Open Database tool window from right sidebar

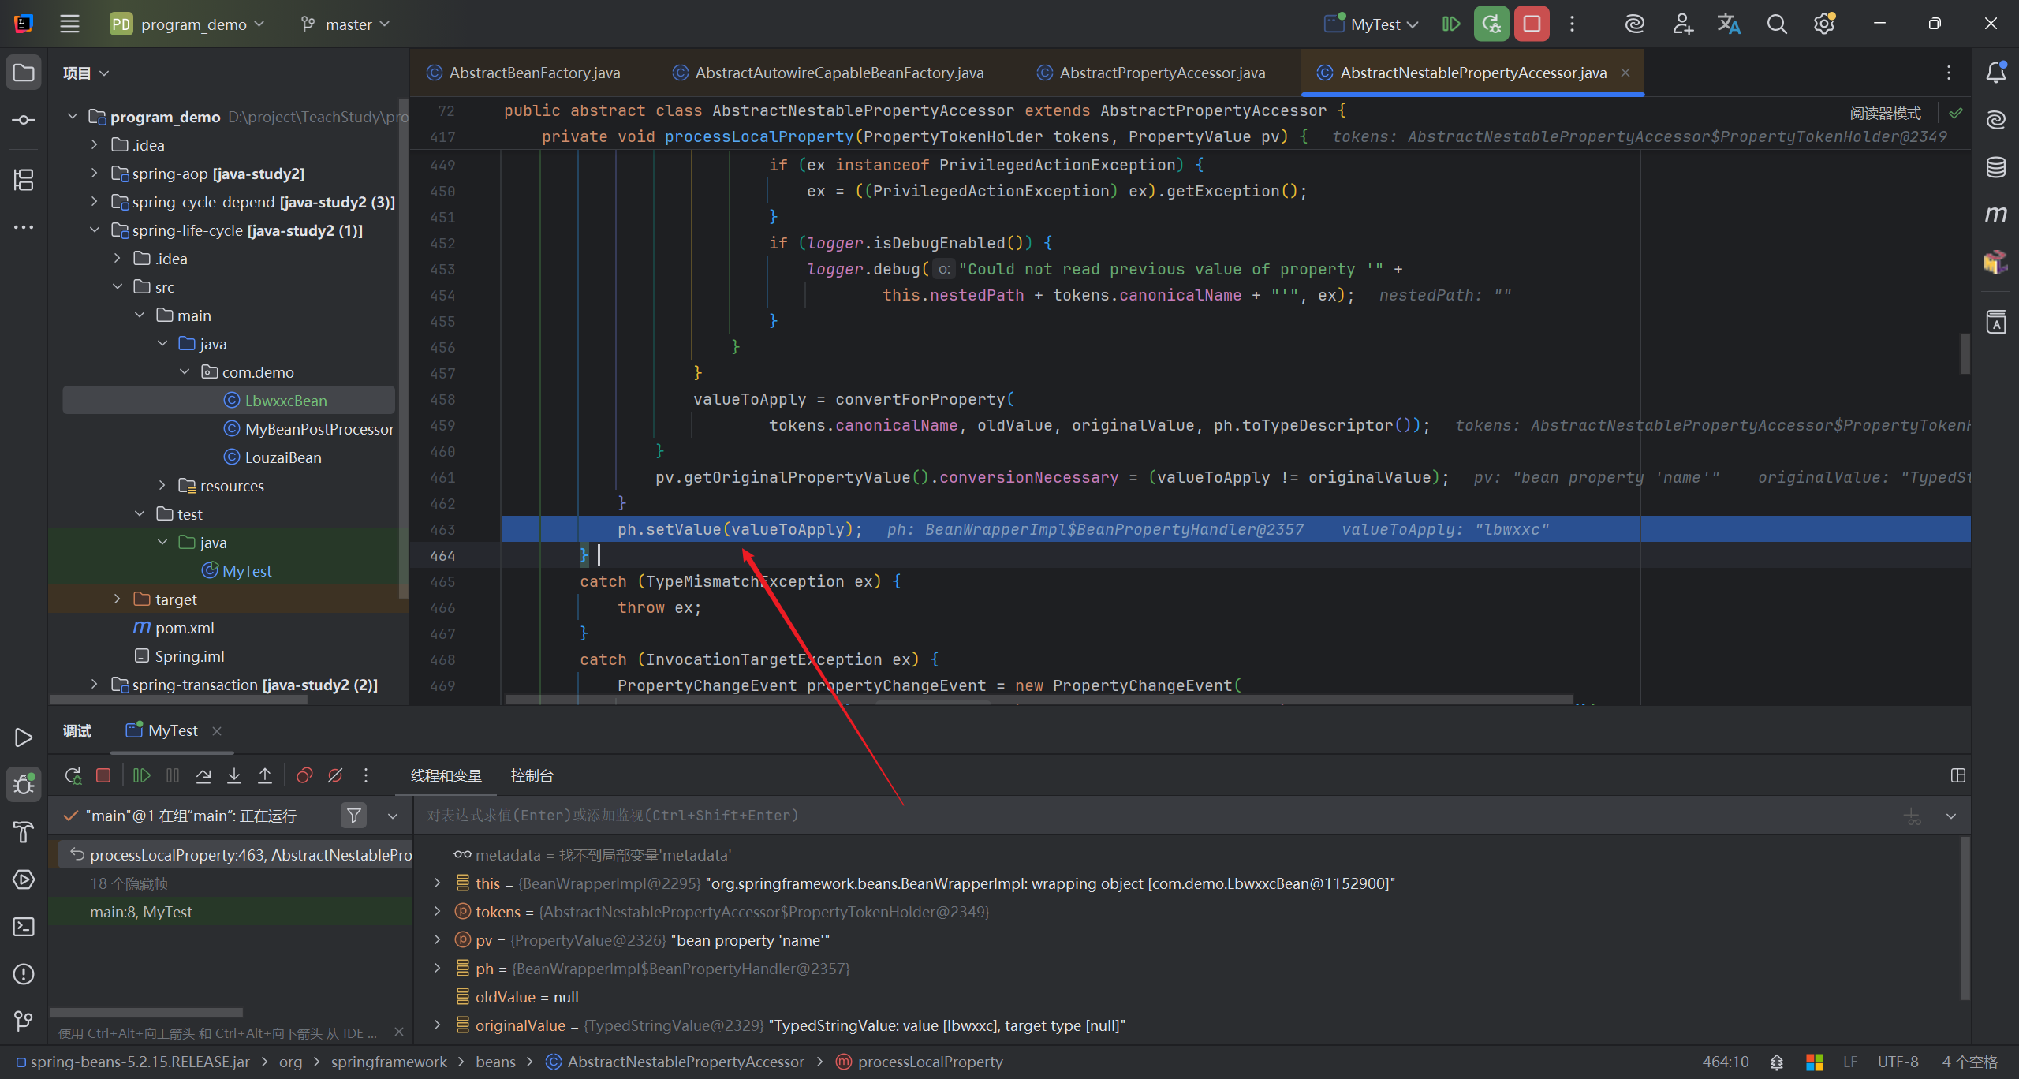point(1995,167)
